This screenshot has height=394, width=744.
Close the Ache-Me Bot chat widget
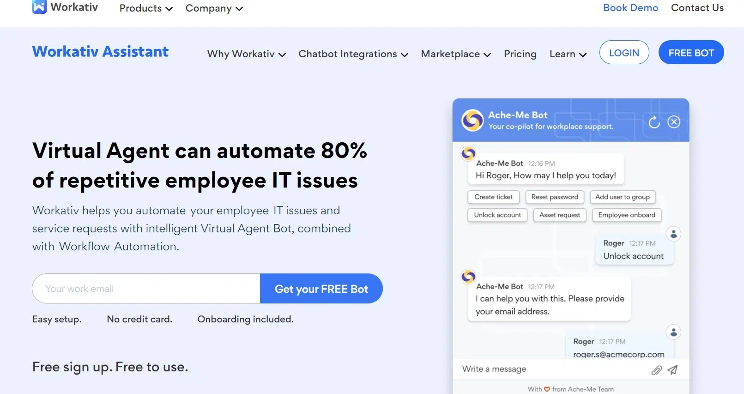point(674,122)
